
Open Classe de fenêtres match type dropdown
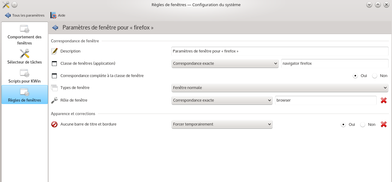(x=225, y=64)
